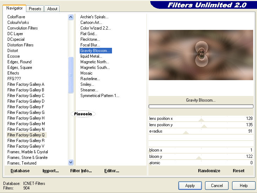Image resolution: width=257 pixels, height=193 pixels.
Task: Select Filter Factory Gallery R
Action: click(x=26, y=141)
